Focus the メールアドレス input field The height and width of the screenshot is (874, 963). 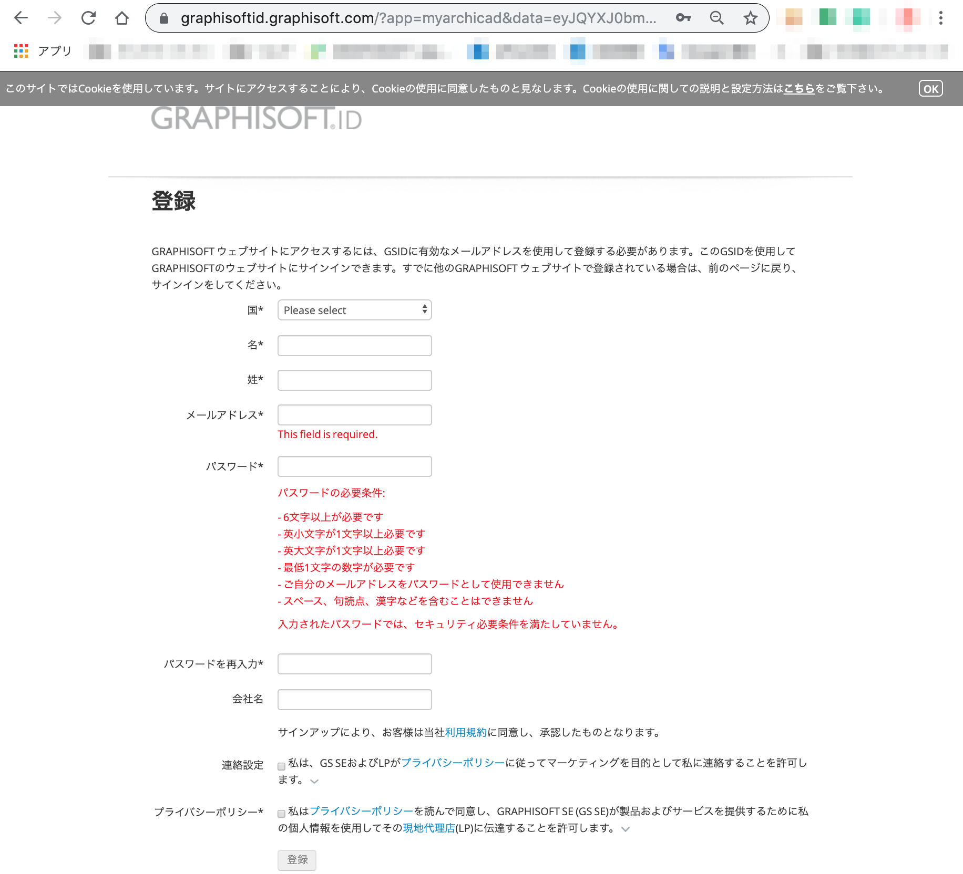355,415
